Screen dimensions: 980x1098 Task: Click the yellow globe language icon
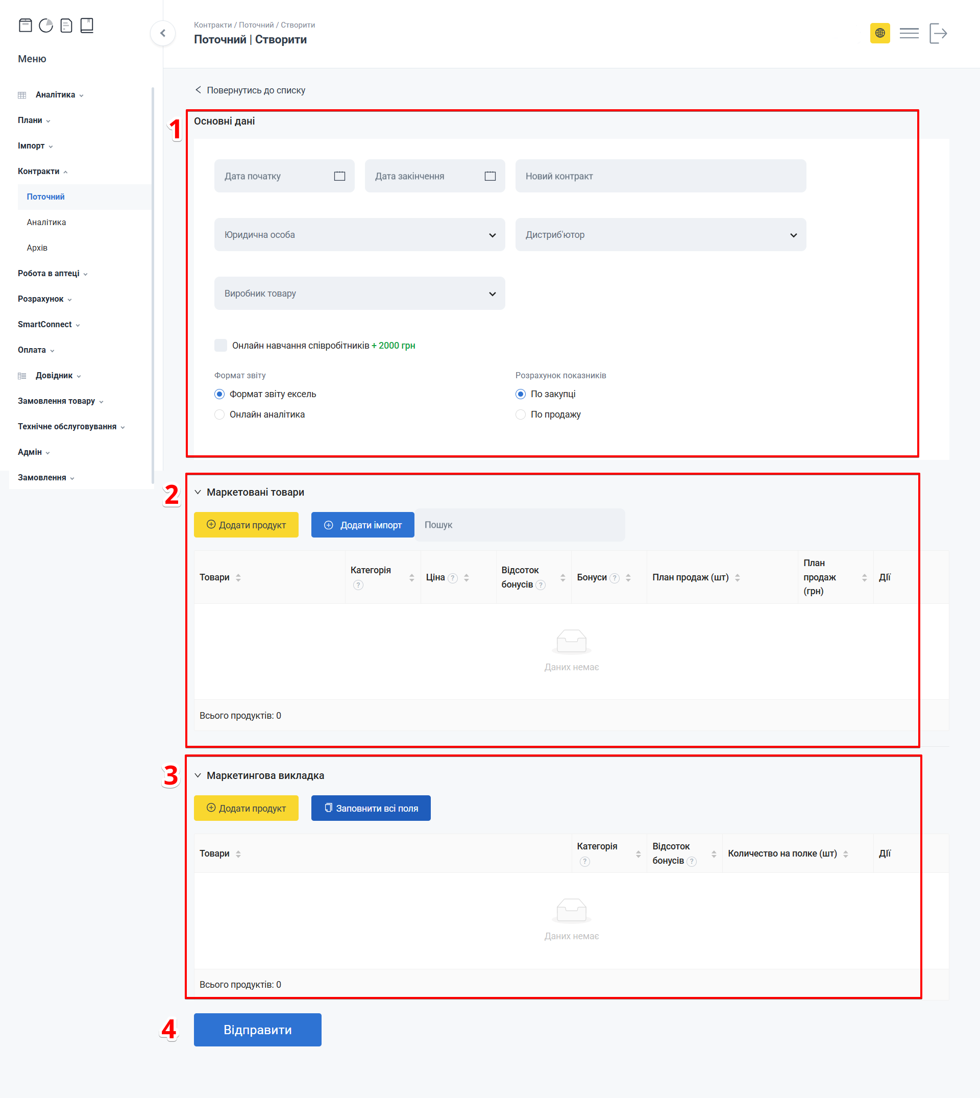[879, 33]
